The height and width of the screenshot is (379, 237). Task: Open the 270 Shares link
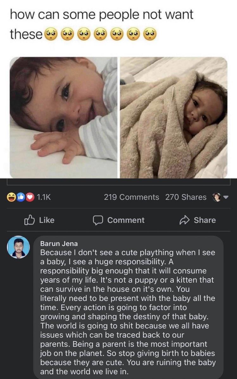185,197
